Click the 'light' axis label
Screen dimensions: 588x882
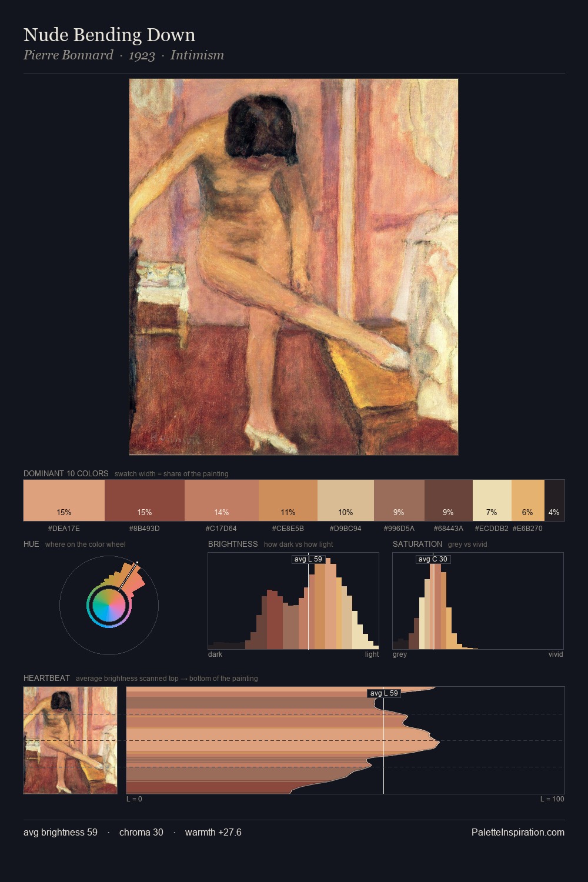(372, 654)
